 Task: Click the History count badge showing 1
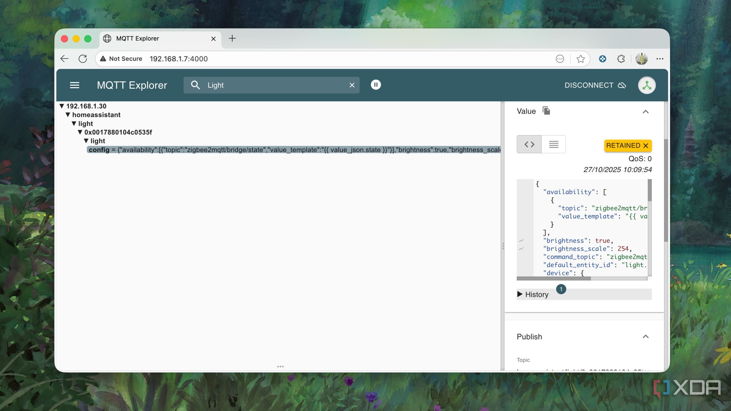[561, 289]
